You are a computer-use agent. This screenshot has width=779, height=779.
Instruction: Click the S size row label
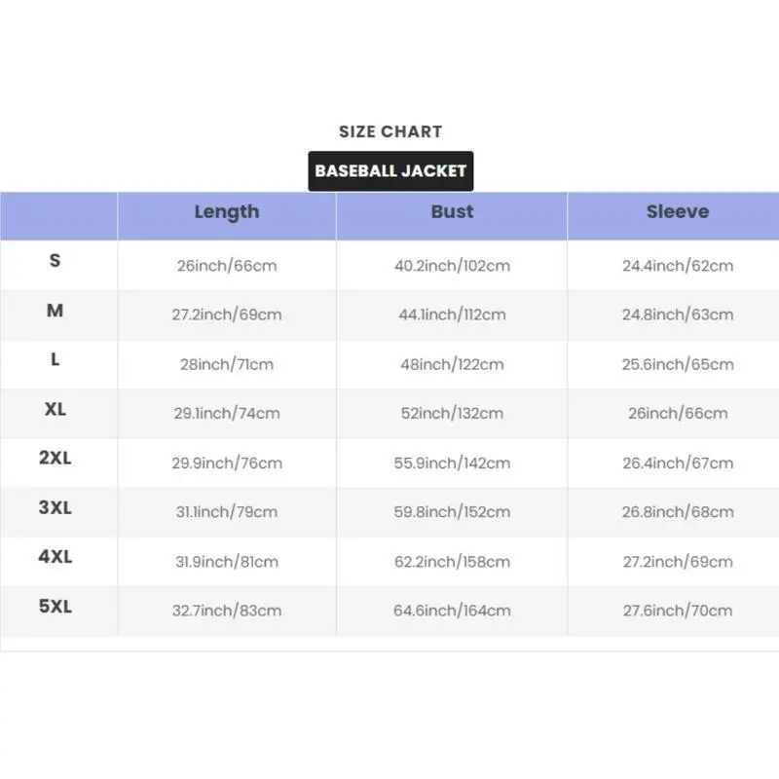[56, 261]
